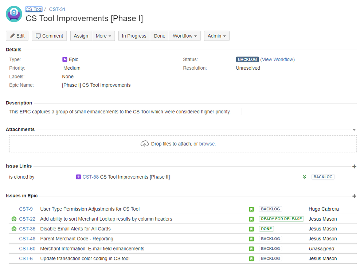Click 'Parent Merchant Code - Reporting' summary
This screenshot has width=364, height=268.
coord(77,239)
